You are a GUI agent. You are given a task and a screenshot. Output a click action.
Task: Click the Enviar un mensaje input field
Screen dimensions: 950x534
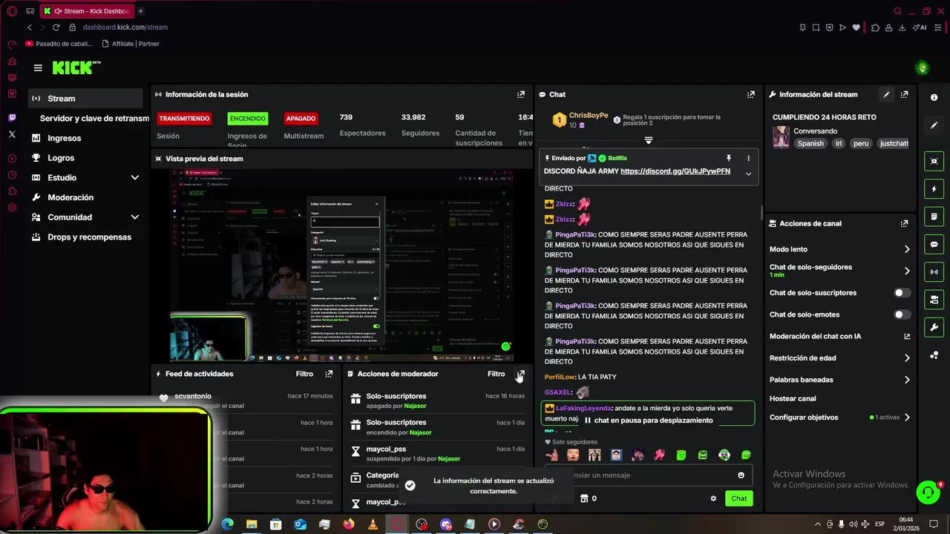click(x=648, y=475)
